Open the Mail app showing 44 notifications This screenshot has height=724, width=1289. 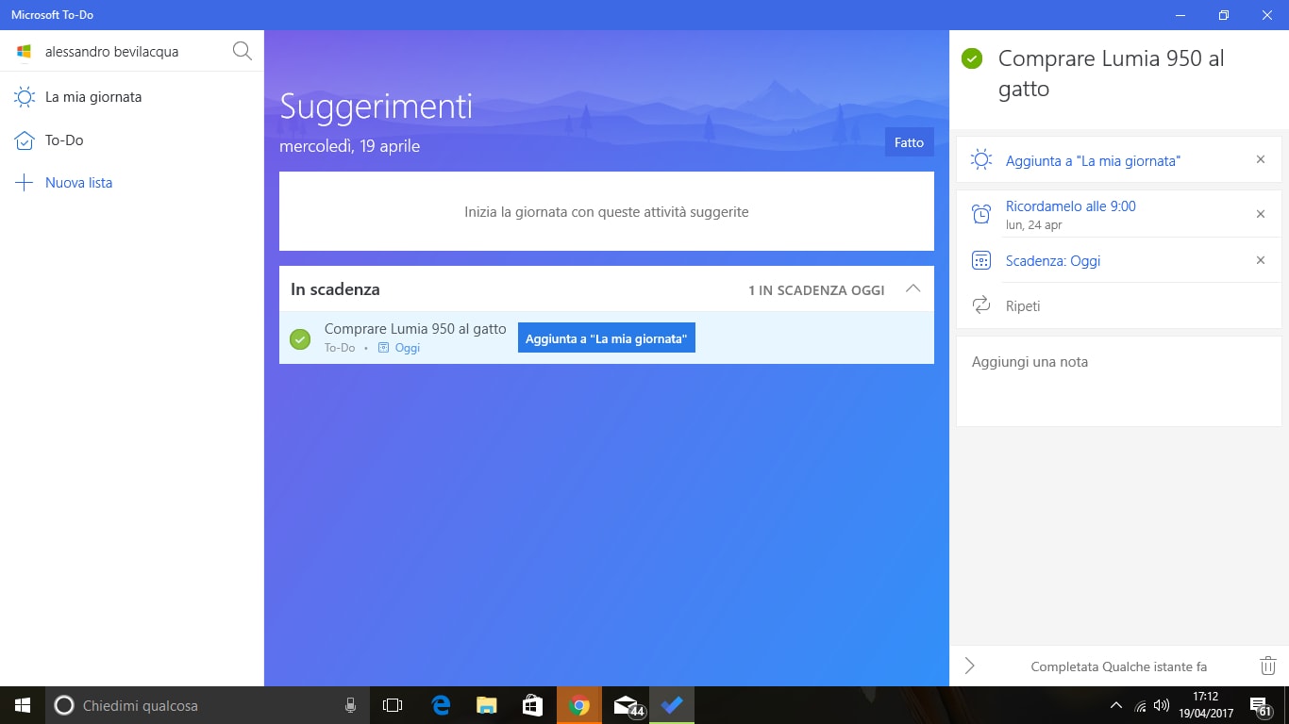click(x=626, y=704)
